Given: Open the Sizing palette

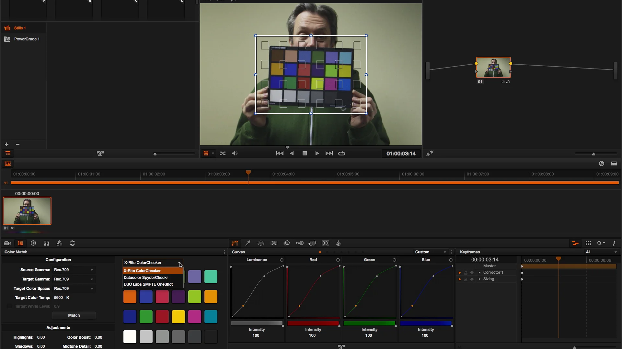Looking at the screenshot, I should coord(312,243).
